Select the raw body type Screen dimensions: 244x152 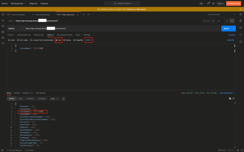coord(58,40)
